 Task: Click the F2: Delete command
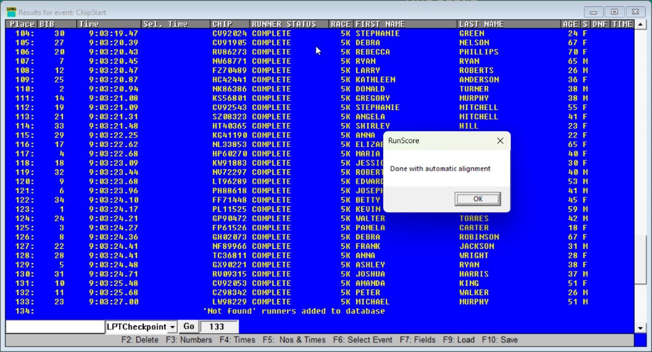139,340
